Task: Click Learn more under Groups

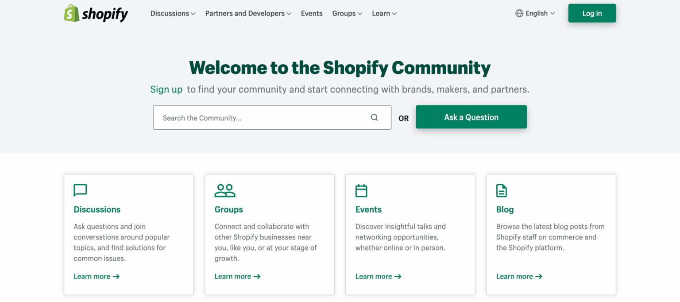Action: point(237,276)
